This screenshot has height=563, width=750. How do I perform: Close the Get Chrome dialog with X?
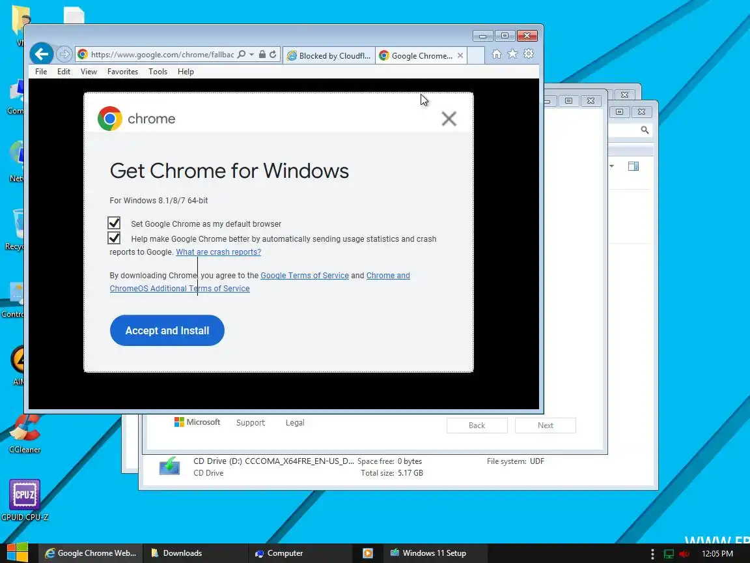[449, 119]
